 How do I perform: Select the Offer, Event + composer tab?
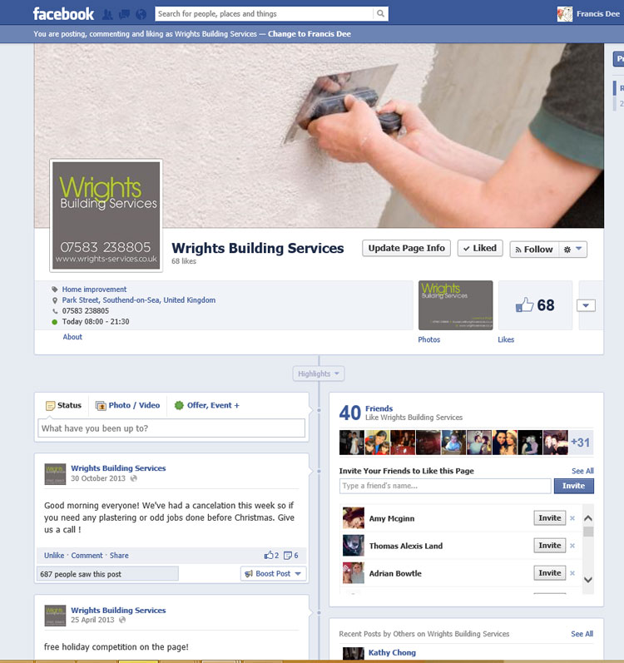click(207, 405)
